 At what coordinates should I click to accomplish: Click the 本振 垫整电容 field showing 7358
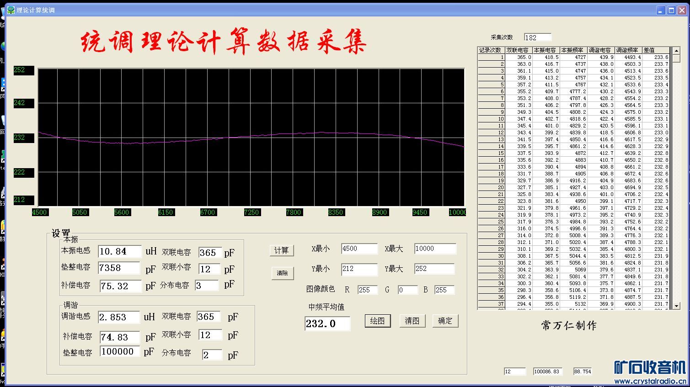119,268
